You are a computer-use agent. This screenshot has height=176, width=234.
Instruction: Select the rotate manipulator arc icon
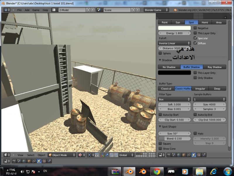point(111,155)
